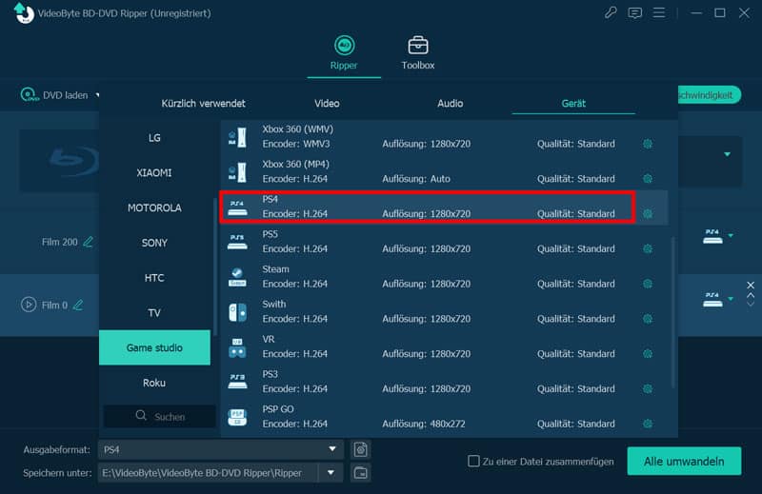
Task: Click the Suchen search field
Action: coord(159,416)
